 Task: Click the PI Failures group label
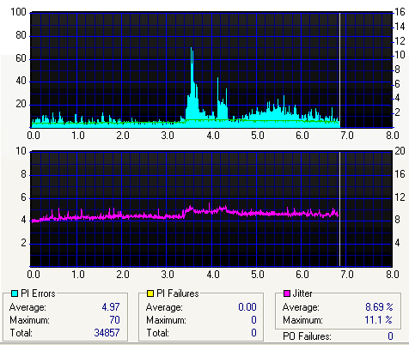pyautogui.click(x=178, y=294)
